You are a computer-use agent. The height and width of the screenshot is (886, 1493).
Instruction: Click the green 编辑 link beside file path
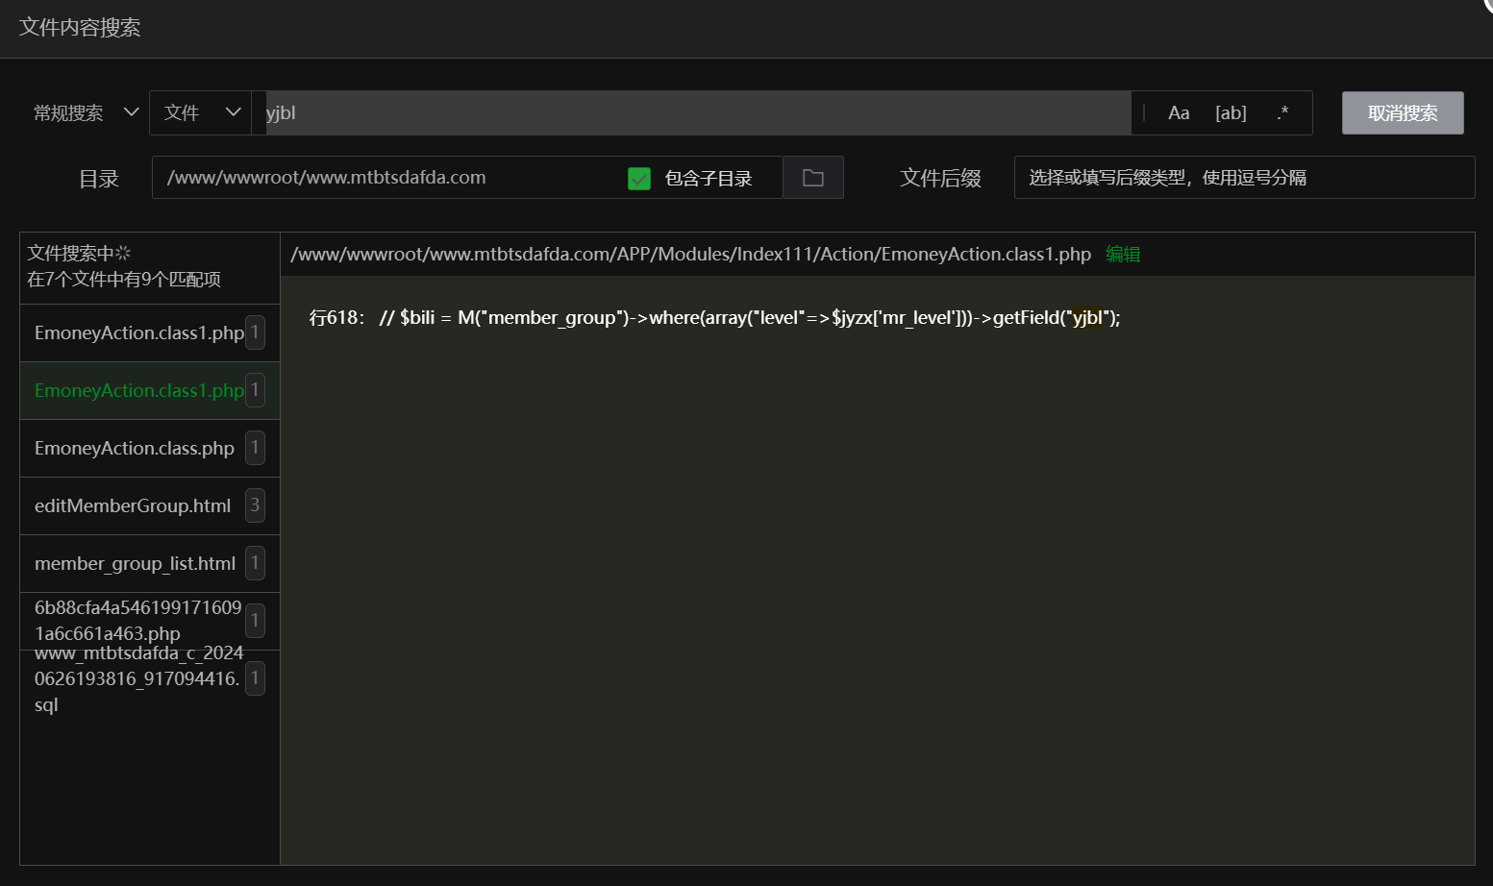(x=1122, y=255)
